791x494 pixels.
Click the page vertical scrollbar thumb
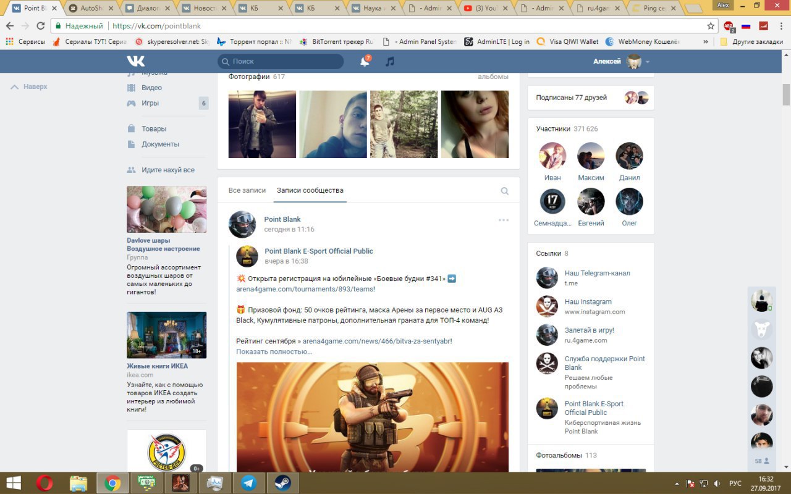(786, 94)
